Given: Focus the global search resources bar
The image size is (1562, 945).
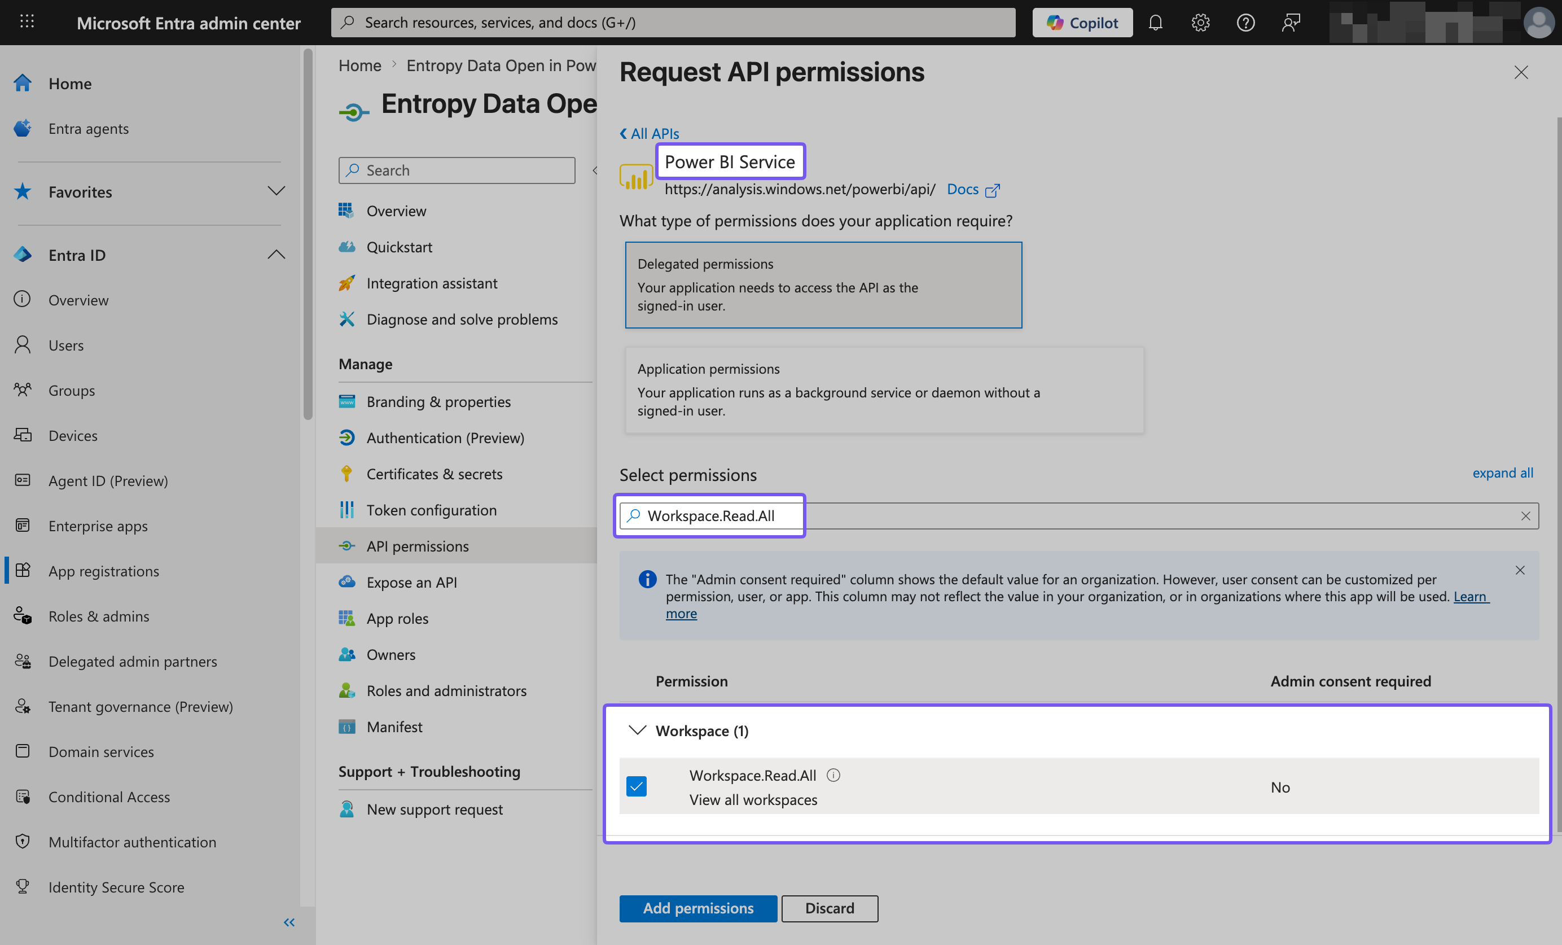Looking at the screenshot, I should (673, 23).
